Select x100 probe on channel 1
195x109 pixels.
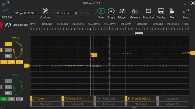tap(8, 93)
